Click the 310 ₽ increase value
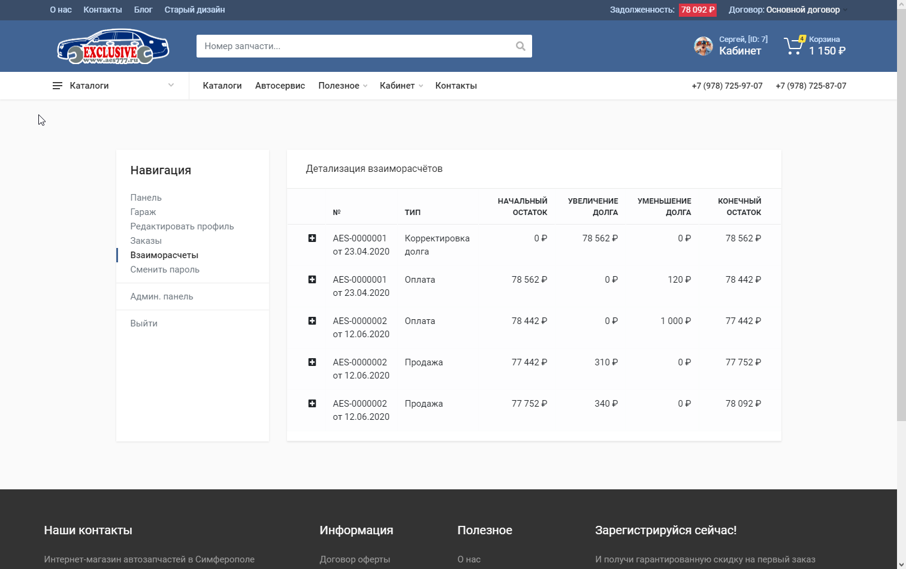The height and width of the screenshot is (569, 906). (x=606, y=362)
